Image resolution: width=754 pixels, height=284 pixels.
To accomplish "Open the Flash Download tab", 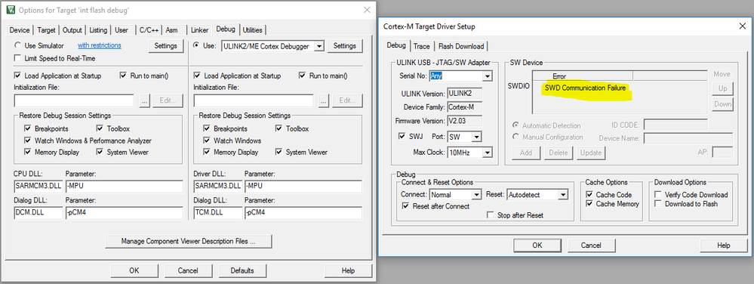I will pos(460,46).
